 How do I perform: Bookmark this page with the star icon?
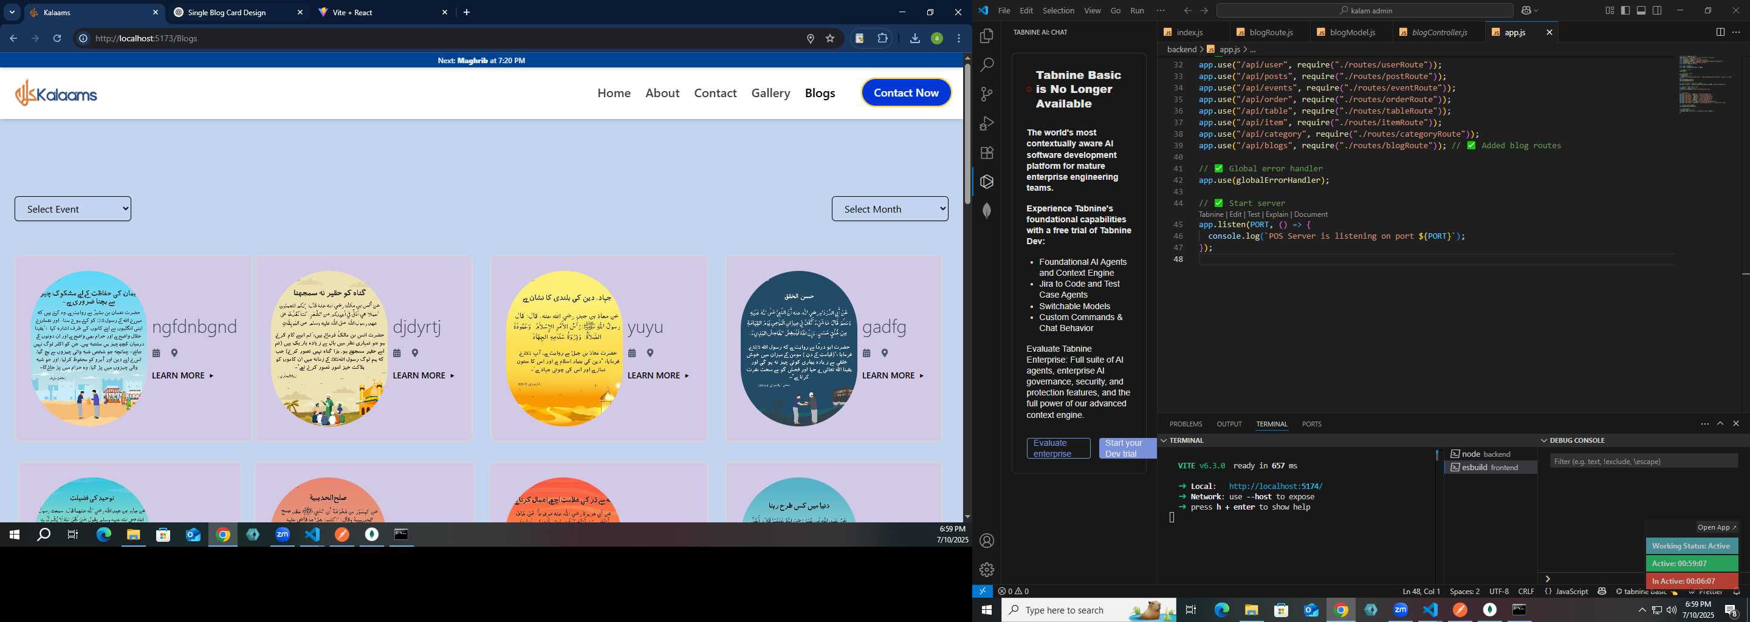coord(829,38)
